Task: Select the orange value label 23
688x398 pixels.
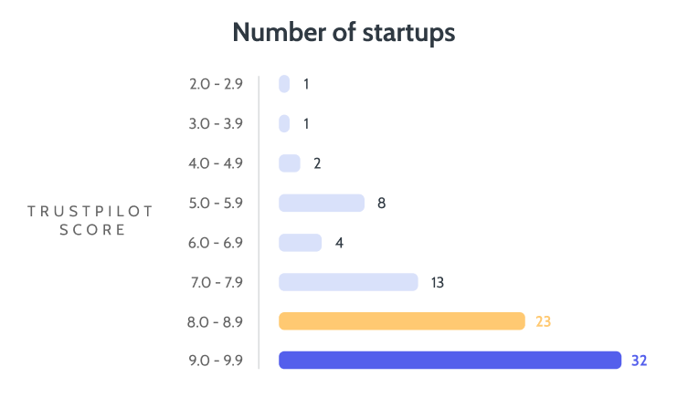Action: tap(544, 321)
